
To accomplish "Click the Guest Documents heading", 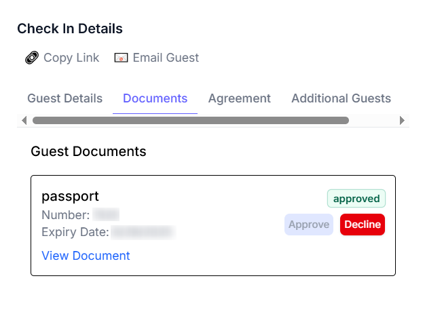I will coord(88,151).
